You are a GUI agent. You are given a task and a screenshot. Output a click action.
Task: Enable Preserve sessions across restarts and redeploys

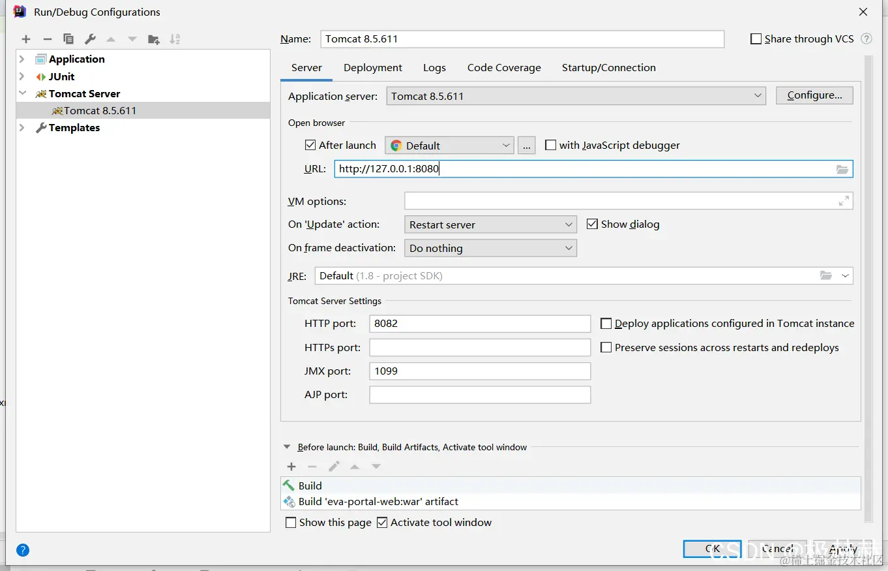(x=606, y=347)
